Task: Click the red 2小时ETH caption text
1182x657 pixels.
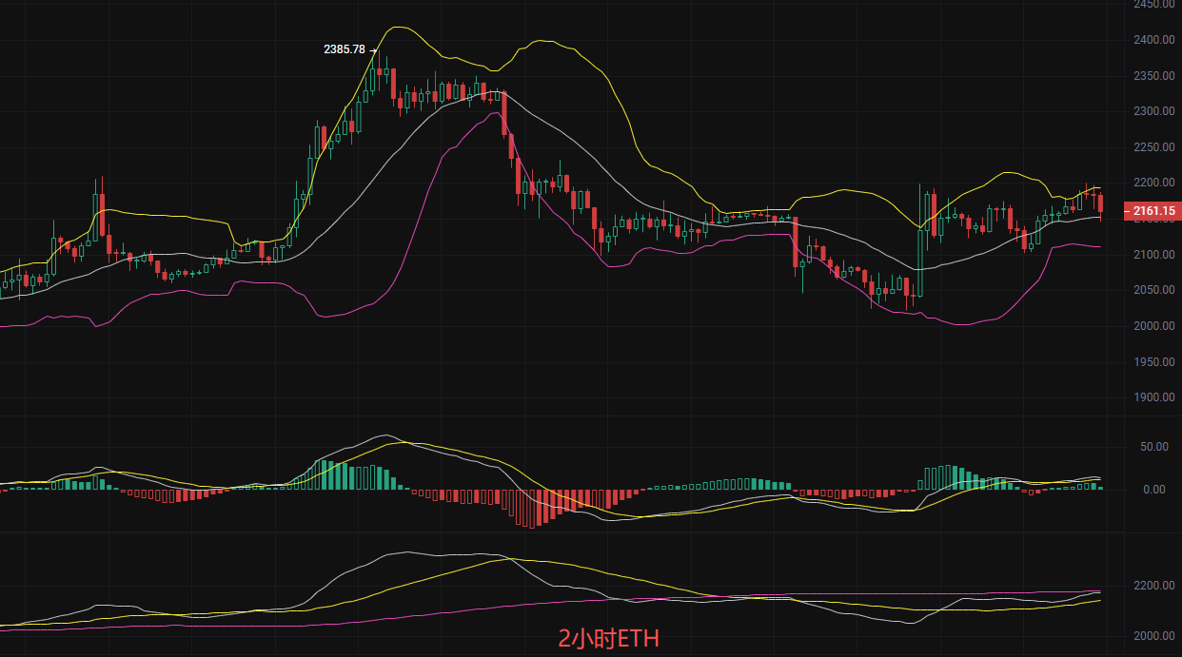Action: click(608, 639)
